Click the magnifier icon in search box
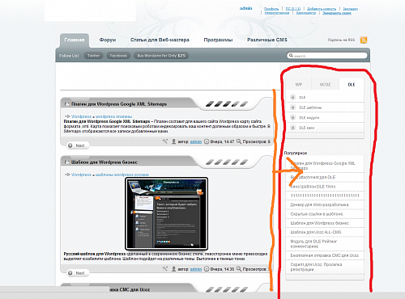 pos(291,56)
